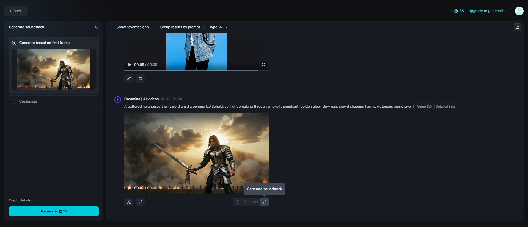Click the dimmed square icon left of the diamond icon
The height and width of the screenshot is (227, 528).
(237, 202)
